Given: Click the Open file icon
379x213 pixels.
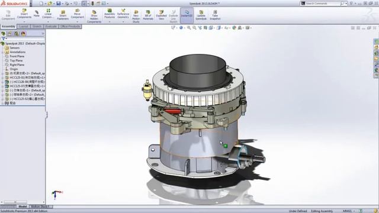Looking at the screenshot, I should [50, 4].
